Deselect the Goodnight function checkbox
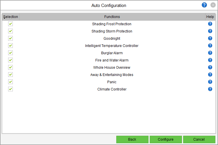The image size is (218, 145). coord(10,38)
